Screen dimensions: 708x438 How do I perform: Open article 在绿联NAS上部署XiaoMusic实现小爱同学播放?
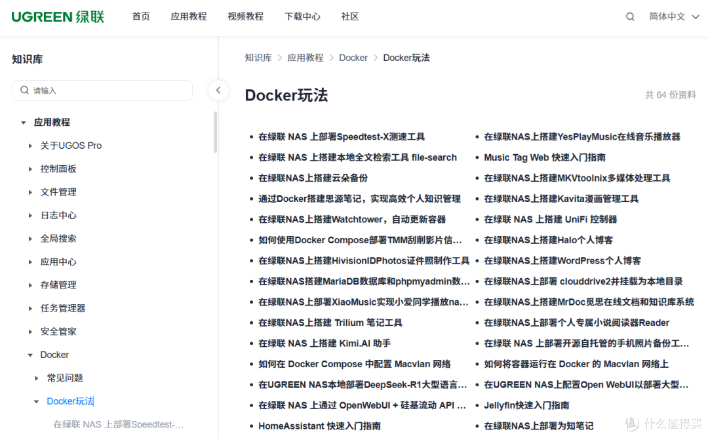(x=363, y=302)
